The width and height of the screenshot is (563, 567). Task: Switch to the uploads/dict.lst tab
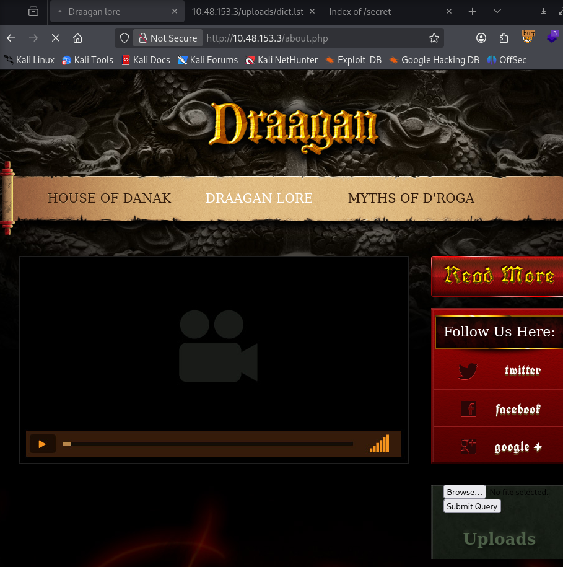point(248,12)
